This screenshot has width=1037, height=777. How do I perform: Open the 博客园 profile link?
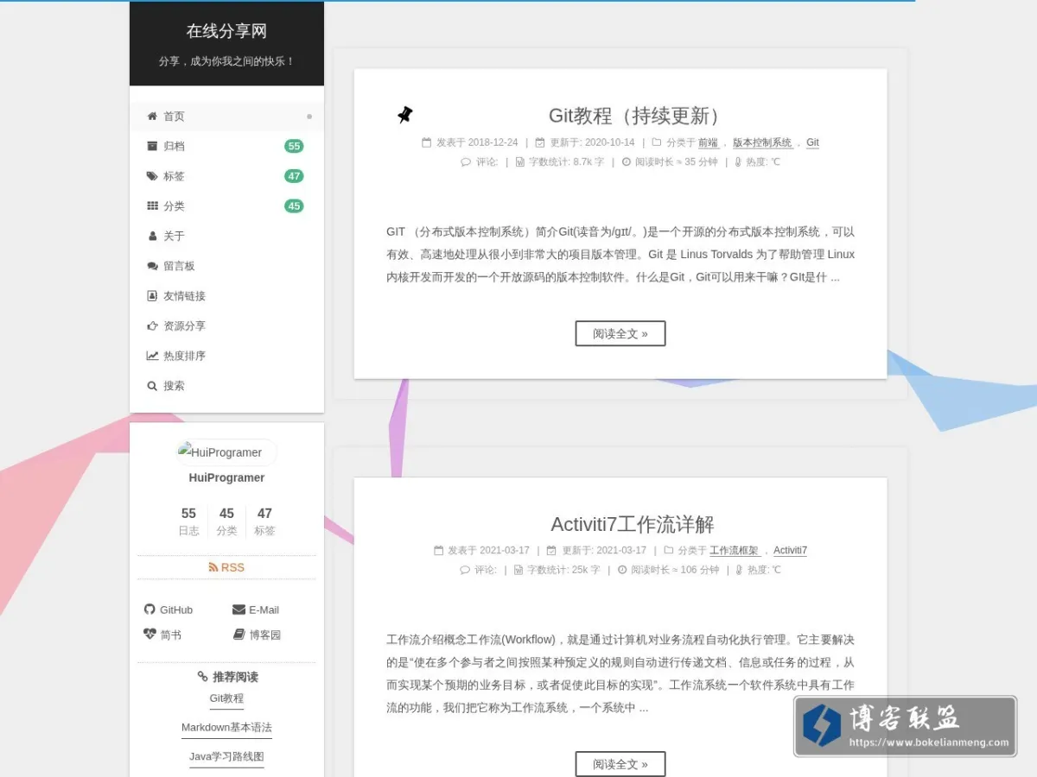coord(258,635)
